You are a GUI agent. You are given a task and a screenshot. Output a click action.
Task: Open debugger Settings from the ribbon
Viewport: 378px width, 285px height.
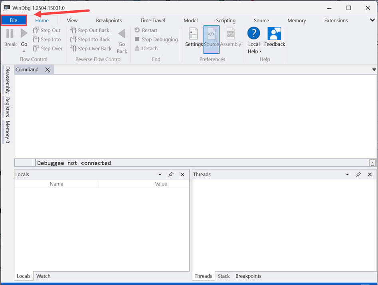pos(194,37)
